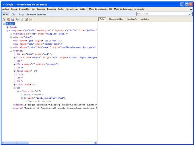The image size is (195, 146).
Task: Open the Esquema menu
Action: (41, 9)
